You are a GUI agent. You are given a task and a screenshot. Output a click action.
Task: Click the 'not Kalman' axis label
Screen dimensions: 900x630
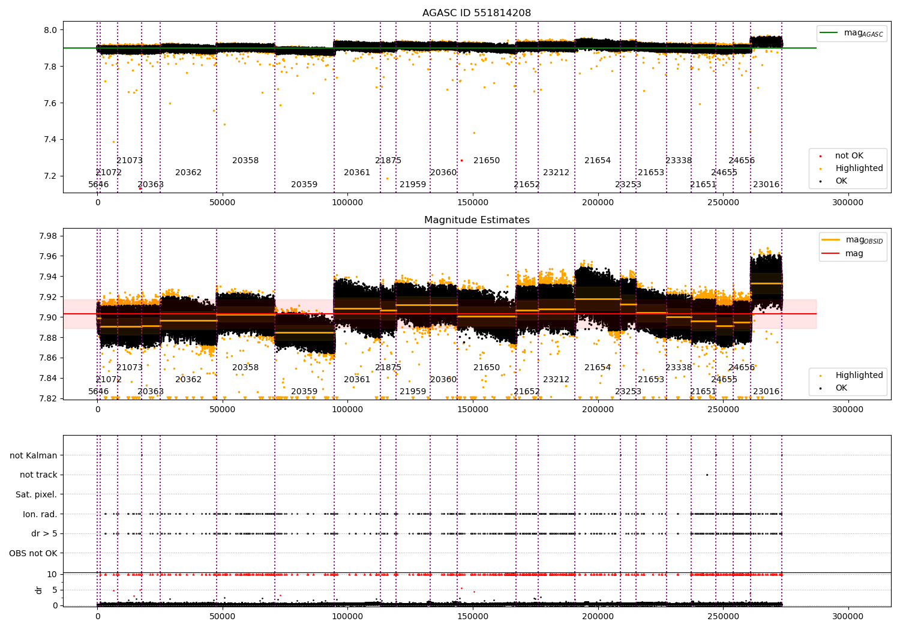pos(34,456)
